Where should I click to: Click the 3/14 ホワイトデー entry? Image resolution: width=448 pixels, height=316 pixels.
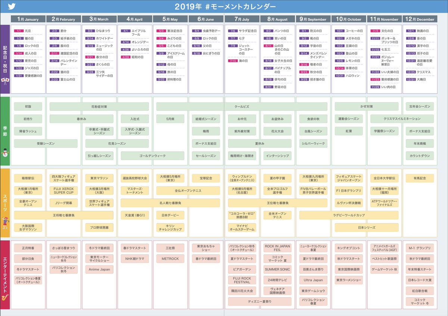(99, 38)
